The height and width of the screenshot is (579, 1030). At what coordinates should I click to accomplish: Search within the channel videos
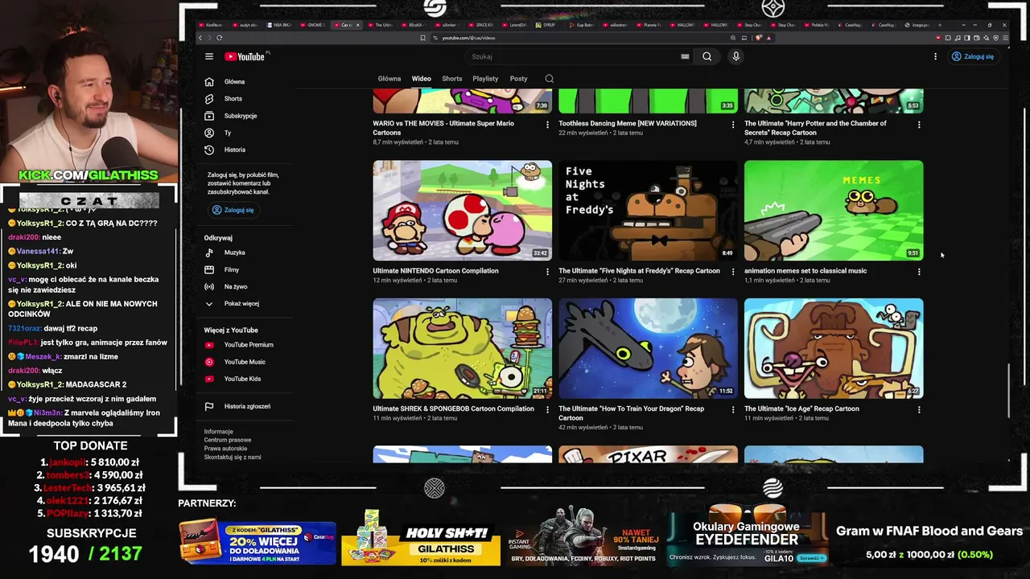pyautogui.click(x=550, y=79)
